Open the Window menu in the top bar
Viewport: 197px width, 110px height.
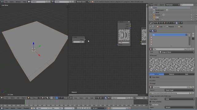coord(18,2)
